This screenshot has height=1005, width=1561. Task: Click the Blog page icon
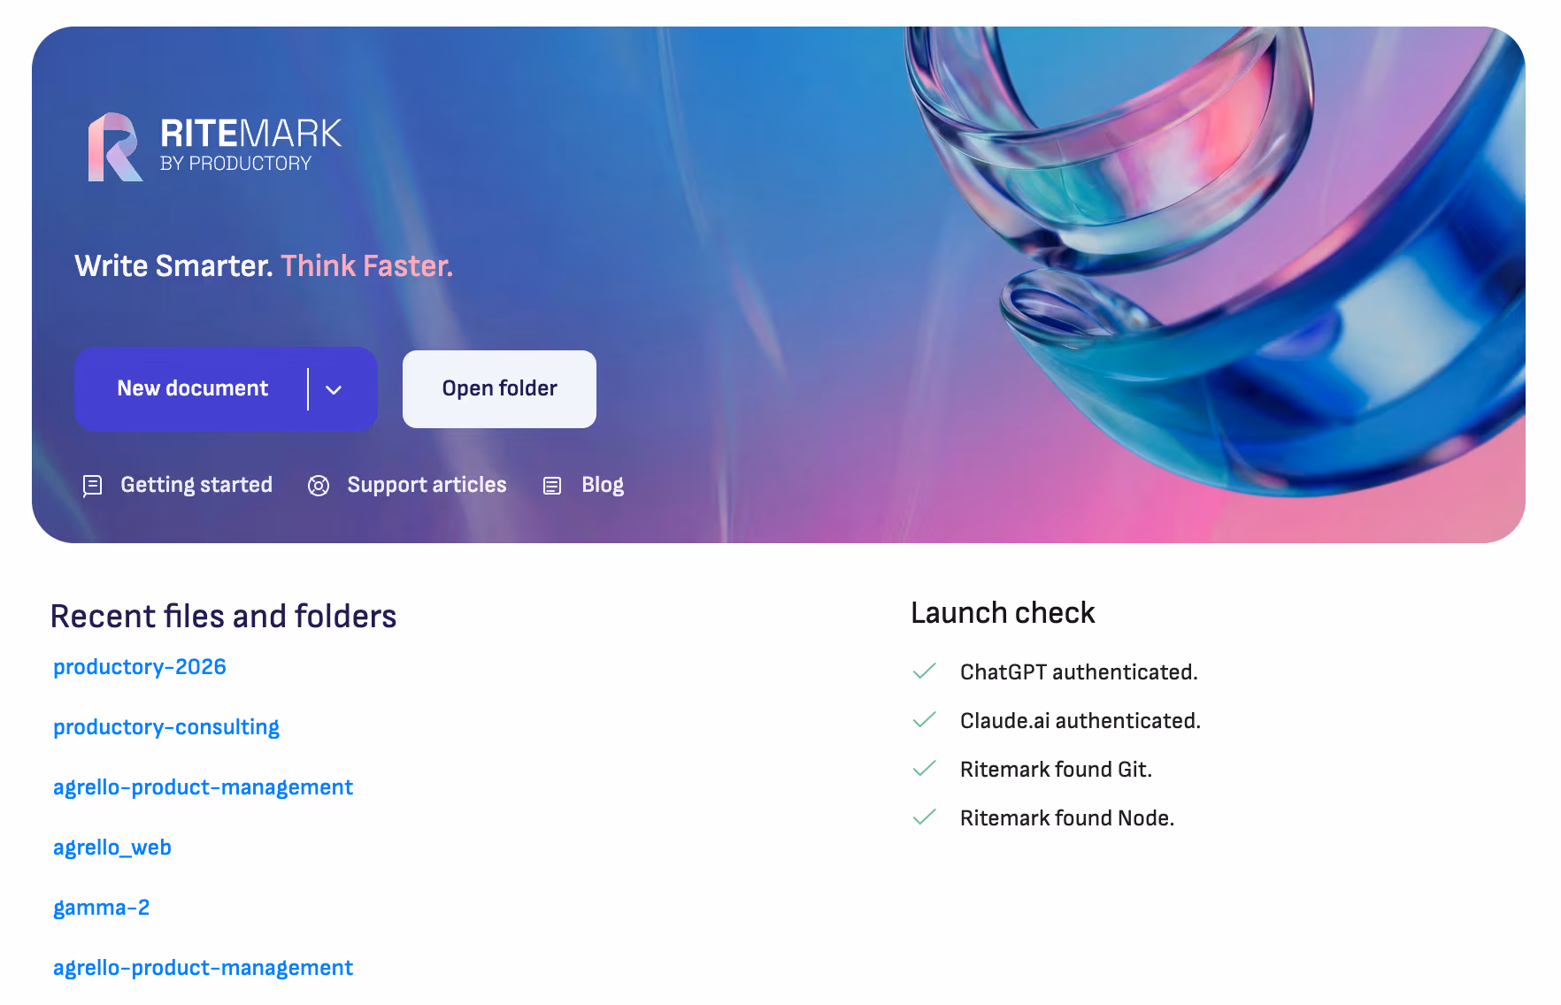[552, 486]
